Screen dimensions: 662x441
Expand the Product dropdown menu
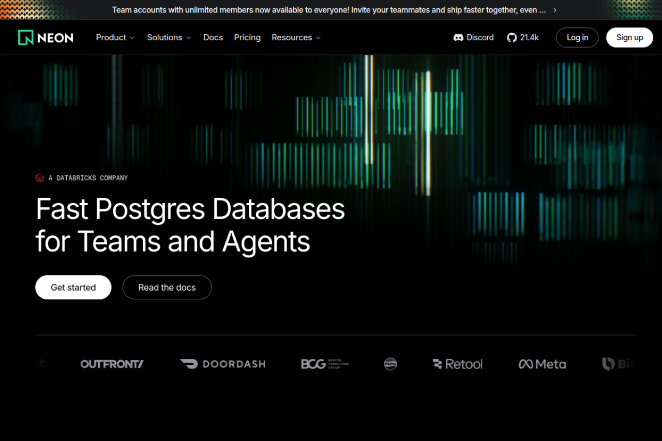pos(115,38)
